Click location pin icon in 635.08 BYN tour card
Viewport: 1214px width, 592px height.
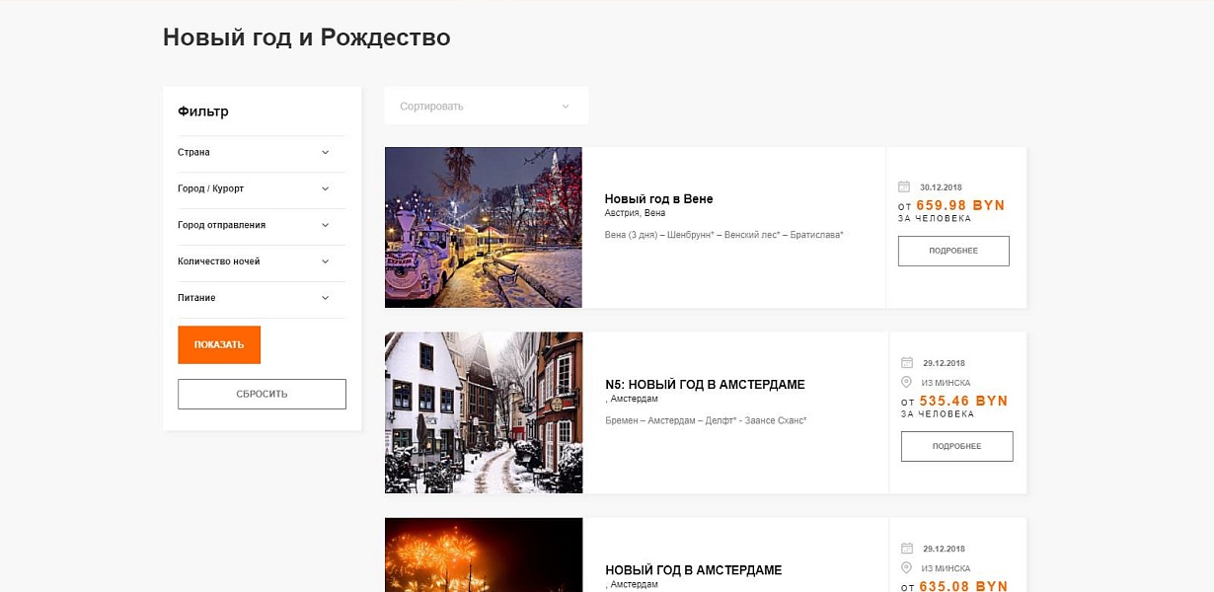point(906,567)
